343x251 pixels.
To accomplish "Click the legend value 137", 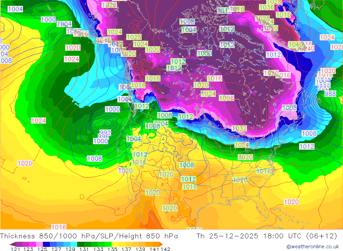I will [127, 249].
